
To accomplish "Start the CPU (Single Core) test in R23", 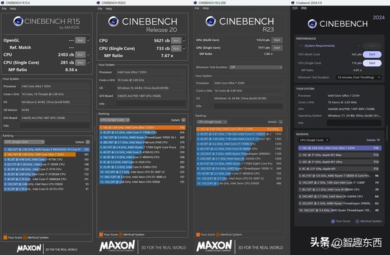I will pos(277,47).
